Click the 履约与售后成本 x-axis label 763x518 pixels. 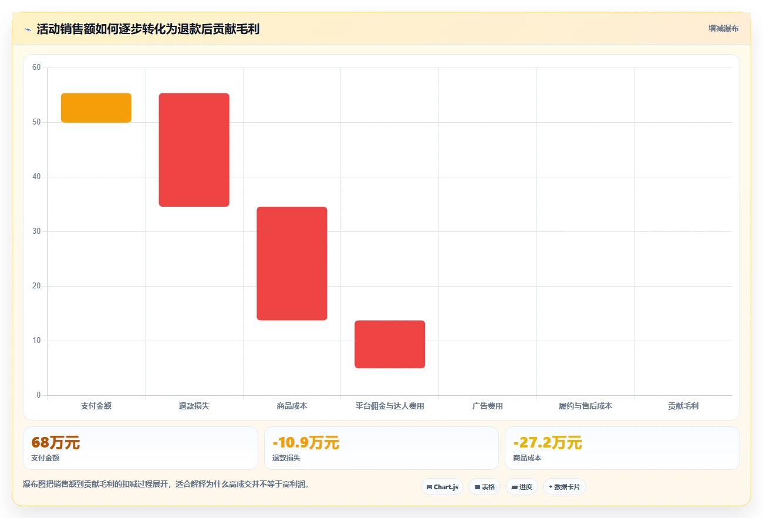pos(585,406)
